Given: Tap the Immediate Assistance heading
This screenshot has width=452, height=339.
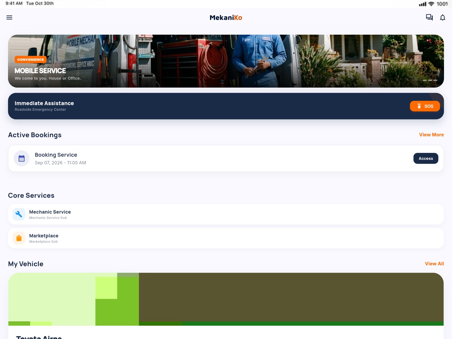Looking at the screenshot, I should coord(44,103).
